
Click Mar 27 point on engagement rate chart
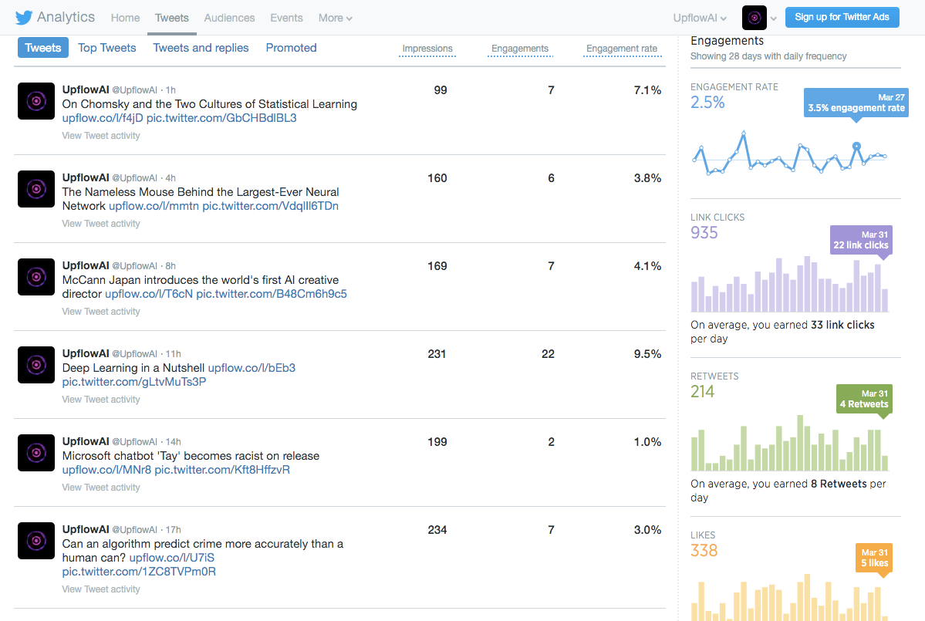point(856,146)
